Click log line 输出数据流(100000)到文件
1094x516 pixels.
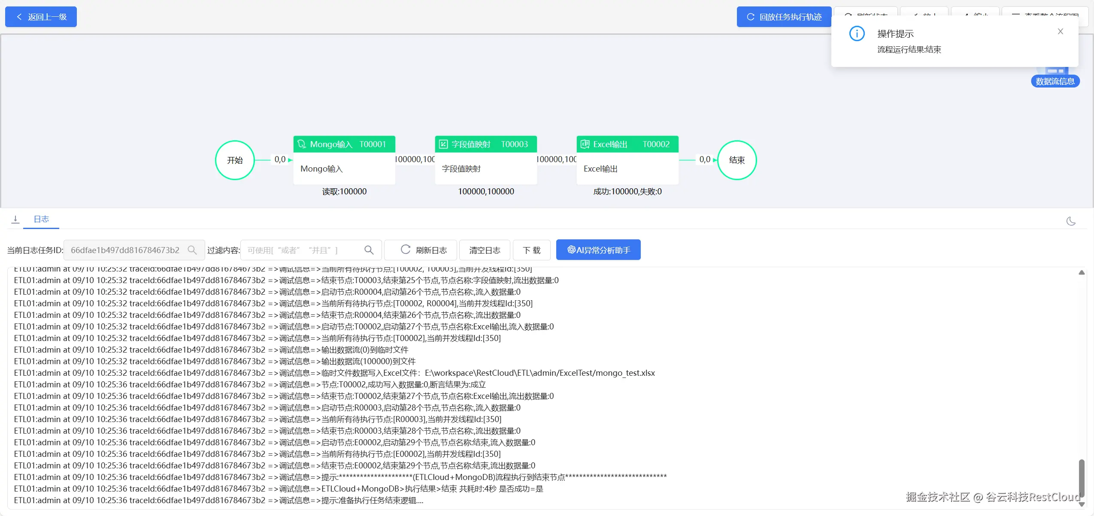215,361
